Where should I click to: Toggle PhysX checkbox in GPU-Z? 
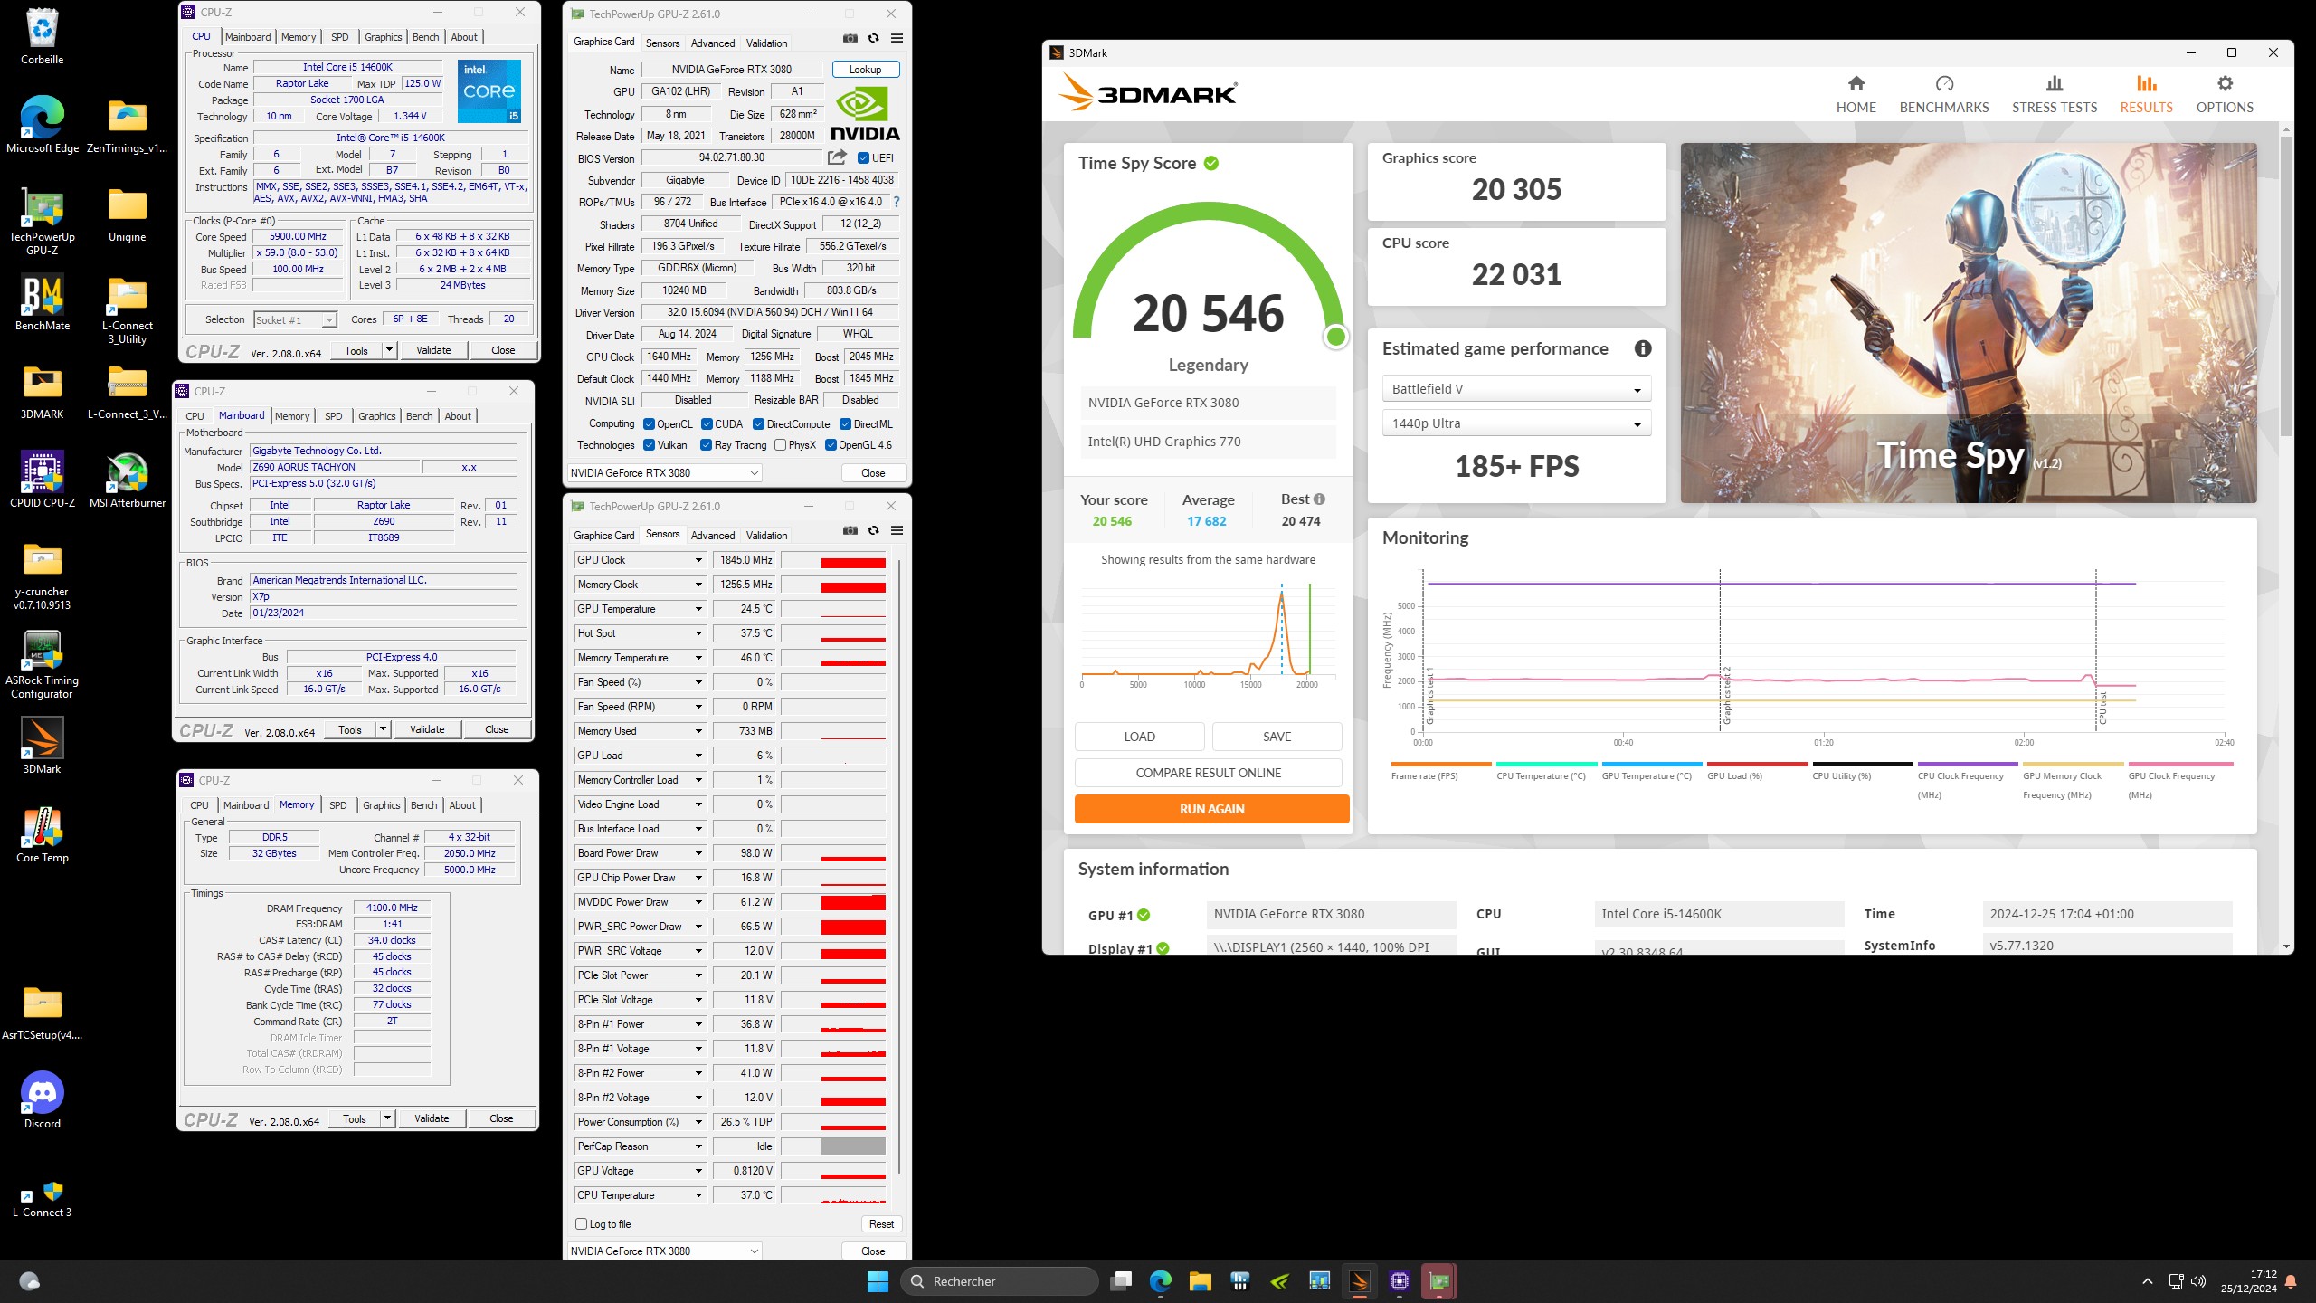(780, 444)
